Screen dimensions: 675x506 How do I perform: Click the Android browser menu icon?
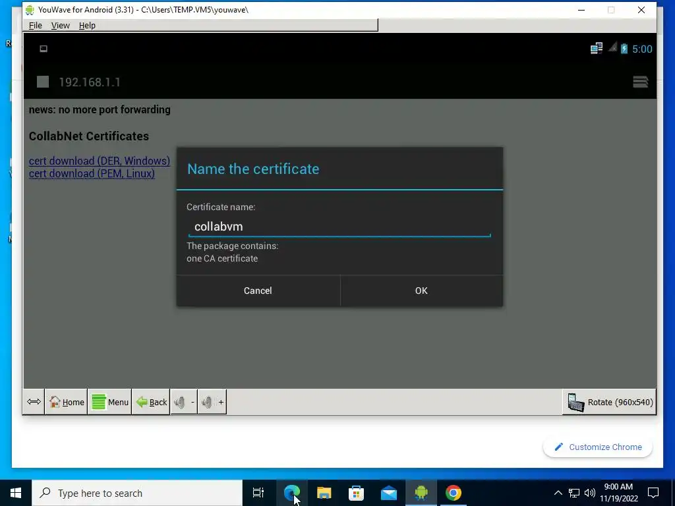click(x=641, y=82)
